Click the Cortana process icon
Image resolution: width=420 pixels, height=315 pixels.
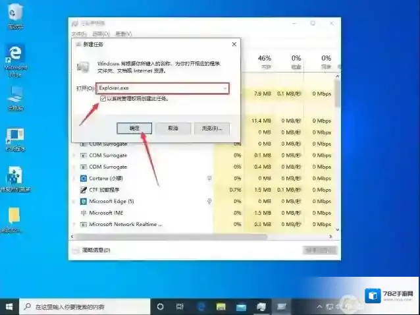pyautogui.click(x=84, y=179)
